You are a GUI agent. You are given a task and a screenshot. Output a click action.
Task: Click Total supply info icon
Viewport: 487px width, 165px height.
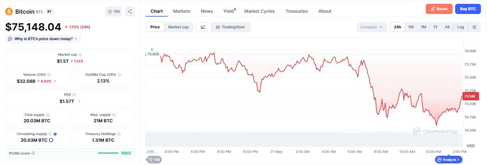pos(48,115)
